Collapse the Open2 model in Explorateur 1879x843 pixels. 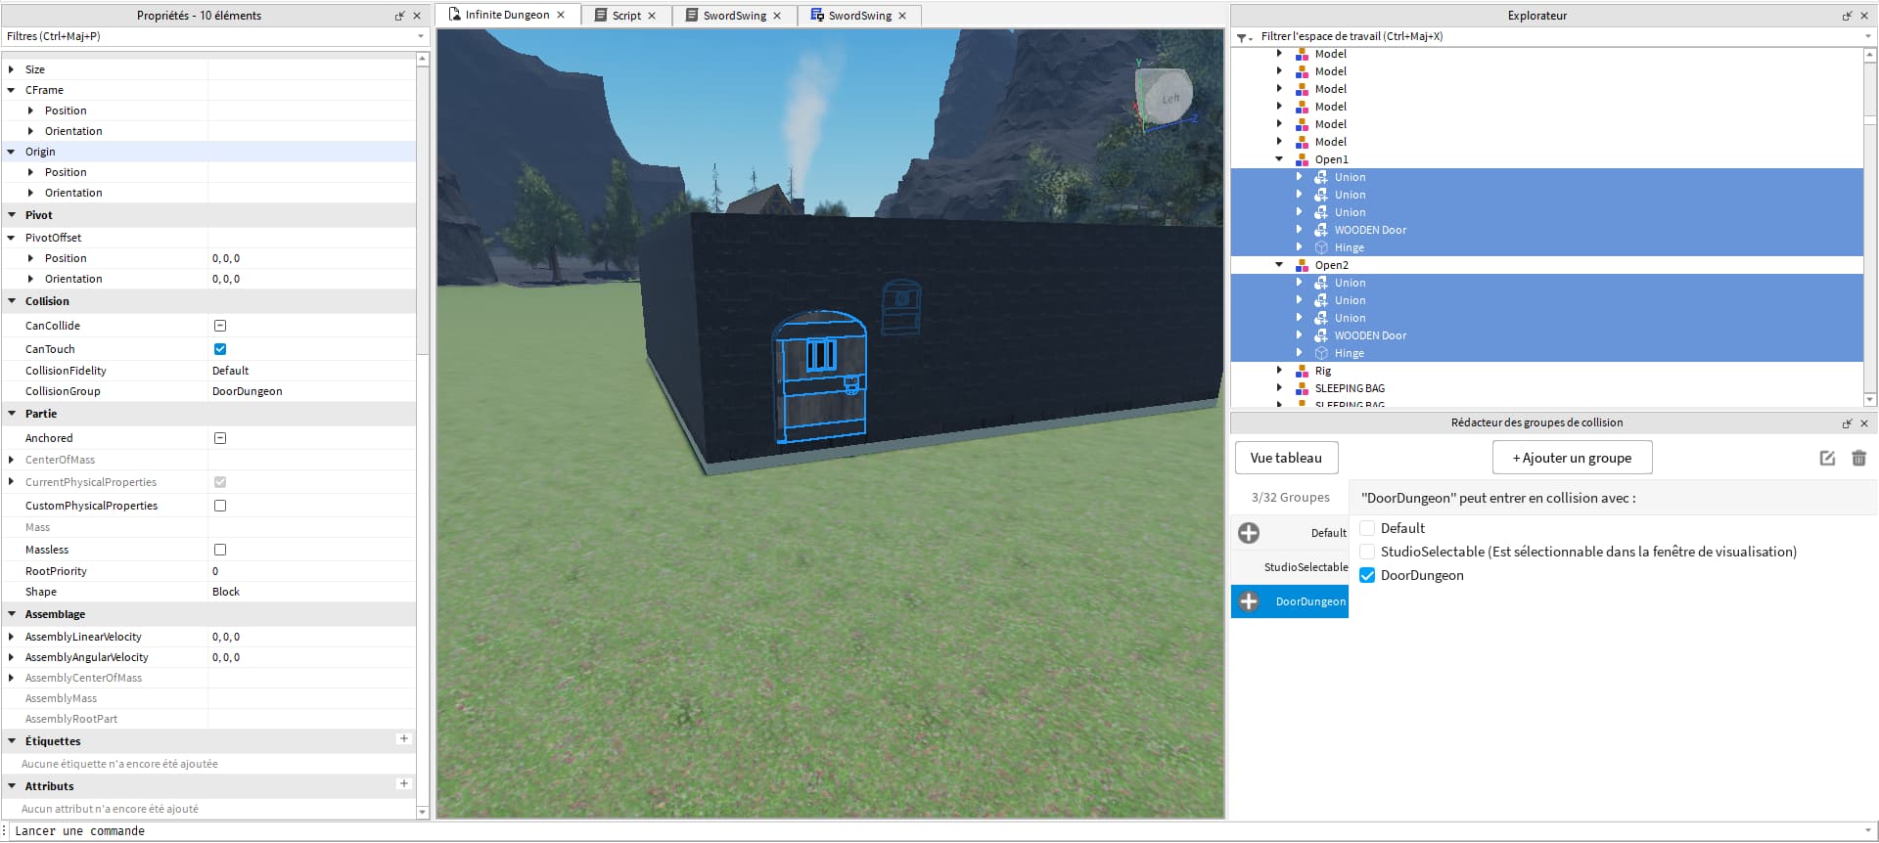tap(1279, 265)
